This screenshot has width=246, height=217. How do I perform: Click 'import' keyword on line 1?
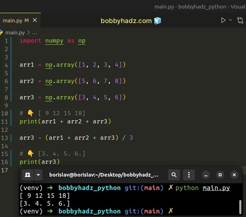pos(30,41)
